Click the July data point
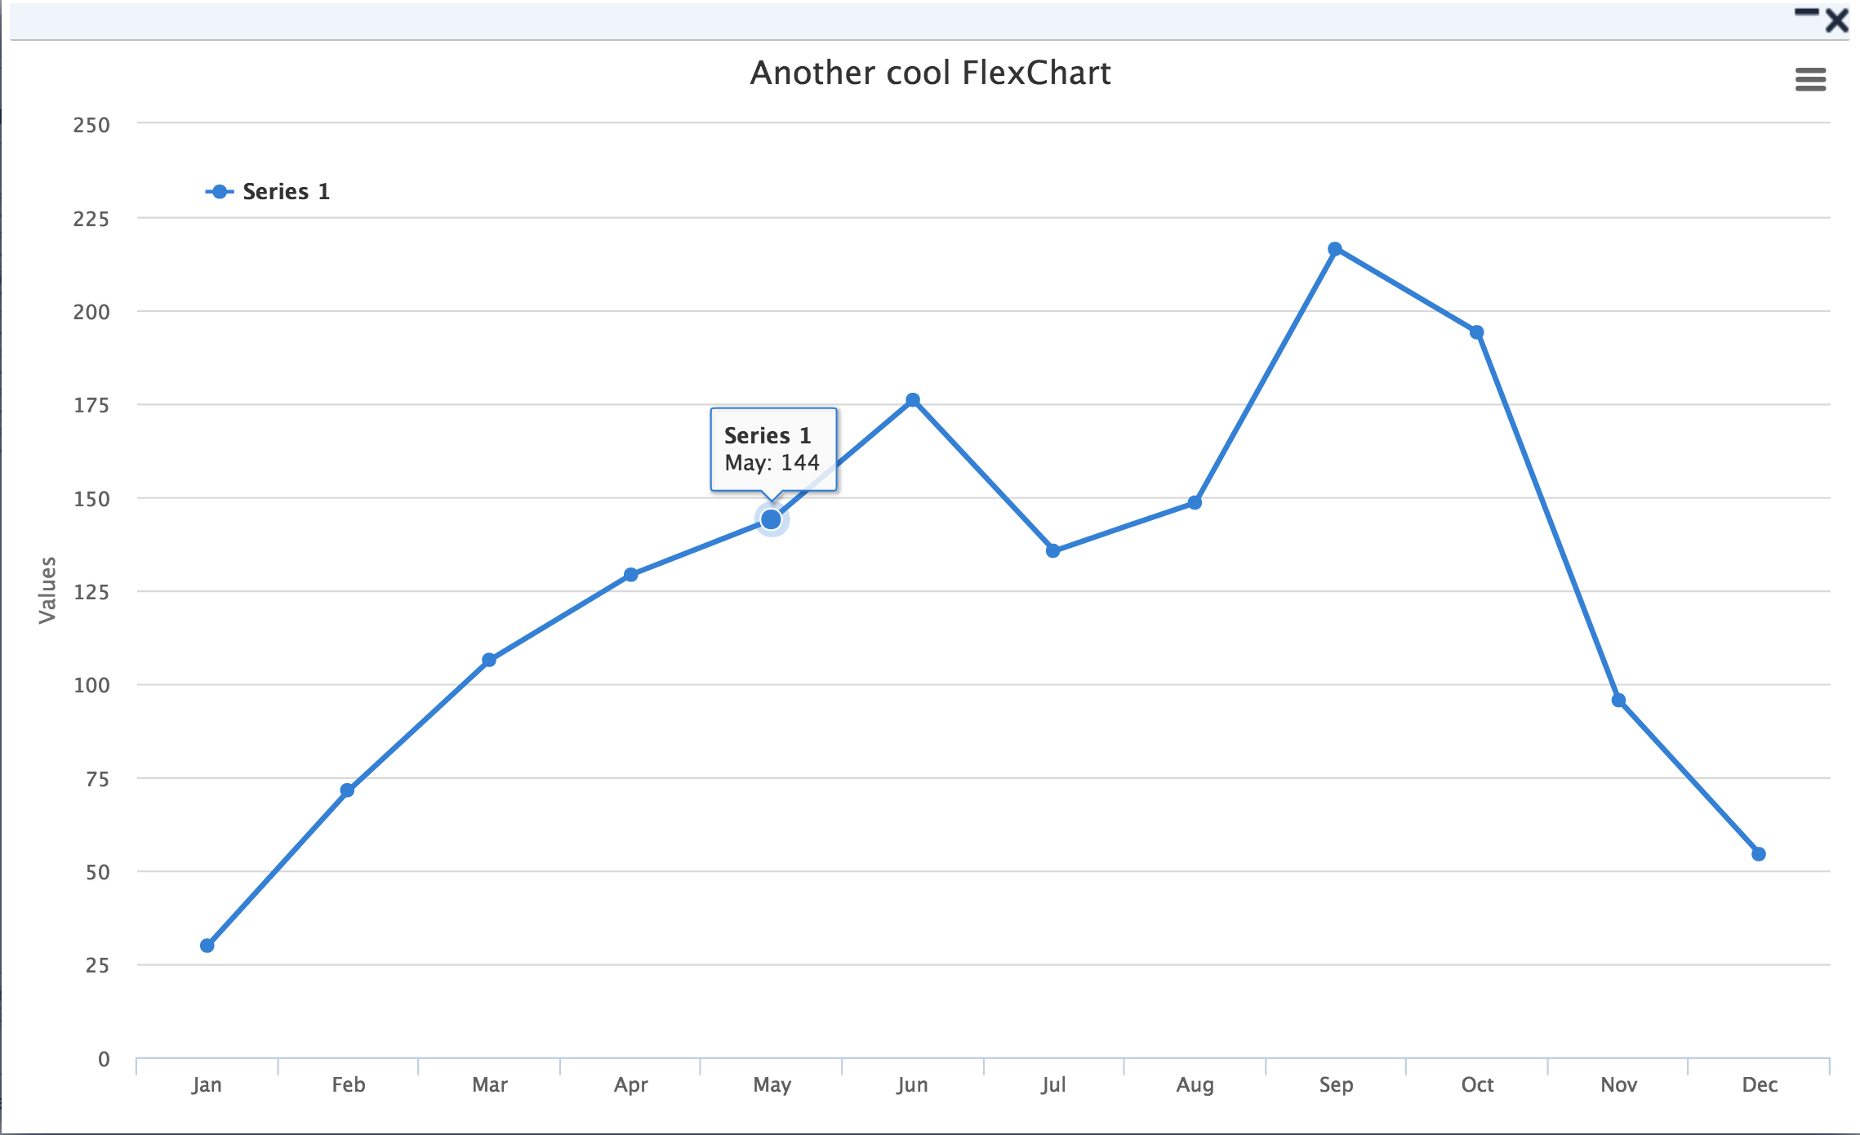The width and height of the screenshot is (1860, 1135). click(1053, 551)
